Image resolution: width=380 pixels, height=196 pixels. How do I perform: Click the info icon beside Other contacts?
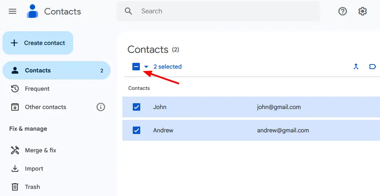tap(101, 107)
